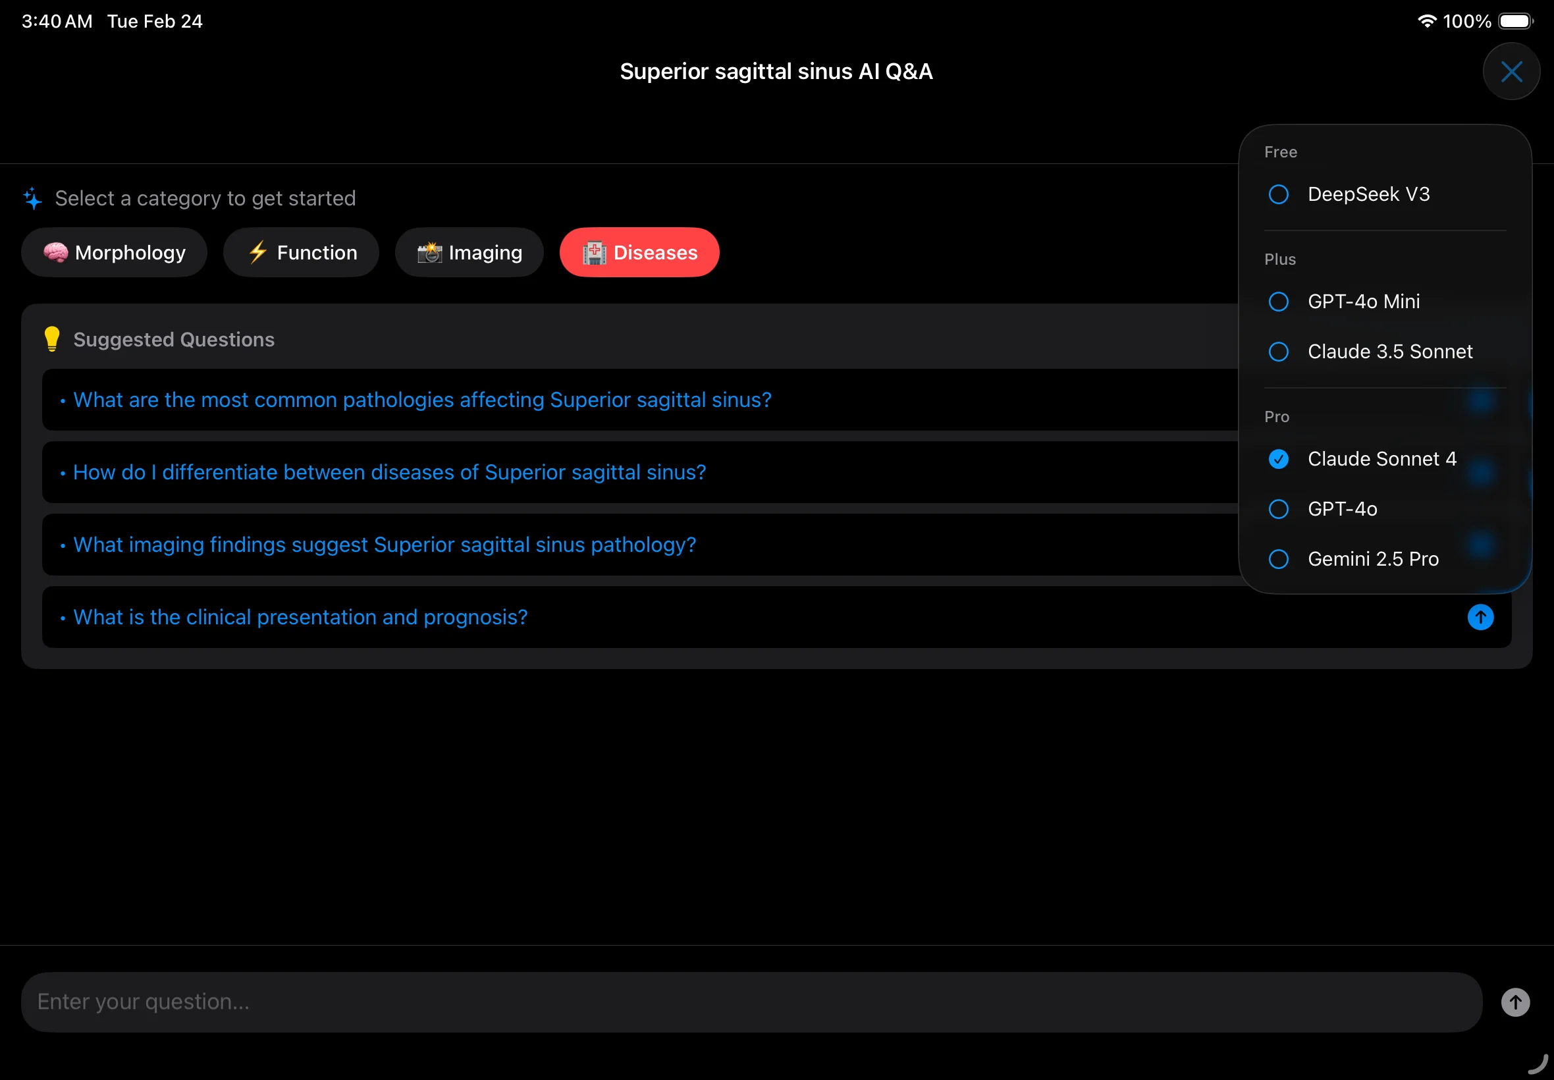This screenshot has width=1554, height=1080.
Task: Select Claude Sonnet 4 checked option
Action: click(1381, 459)
